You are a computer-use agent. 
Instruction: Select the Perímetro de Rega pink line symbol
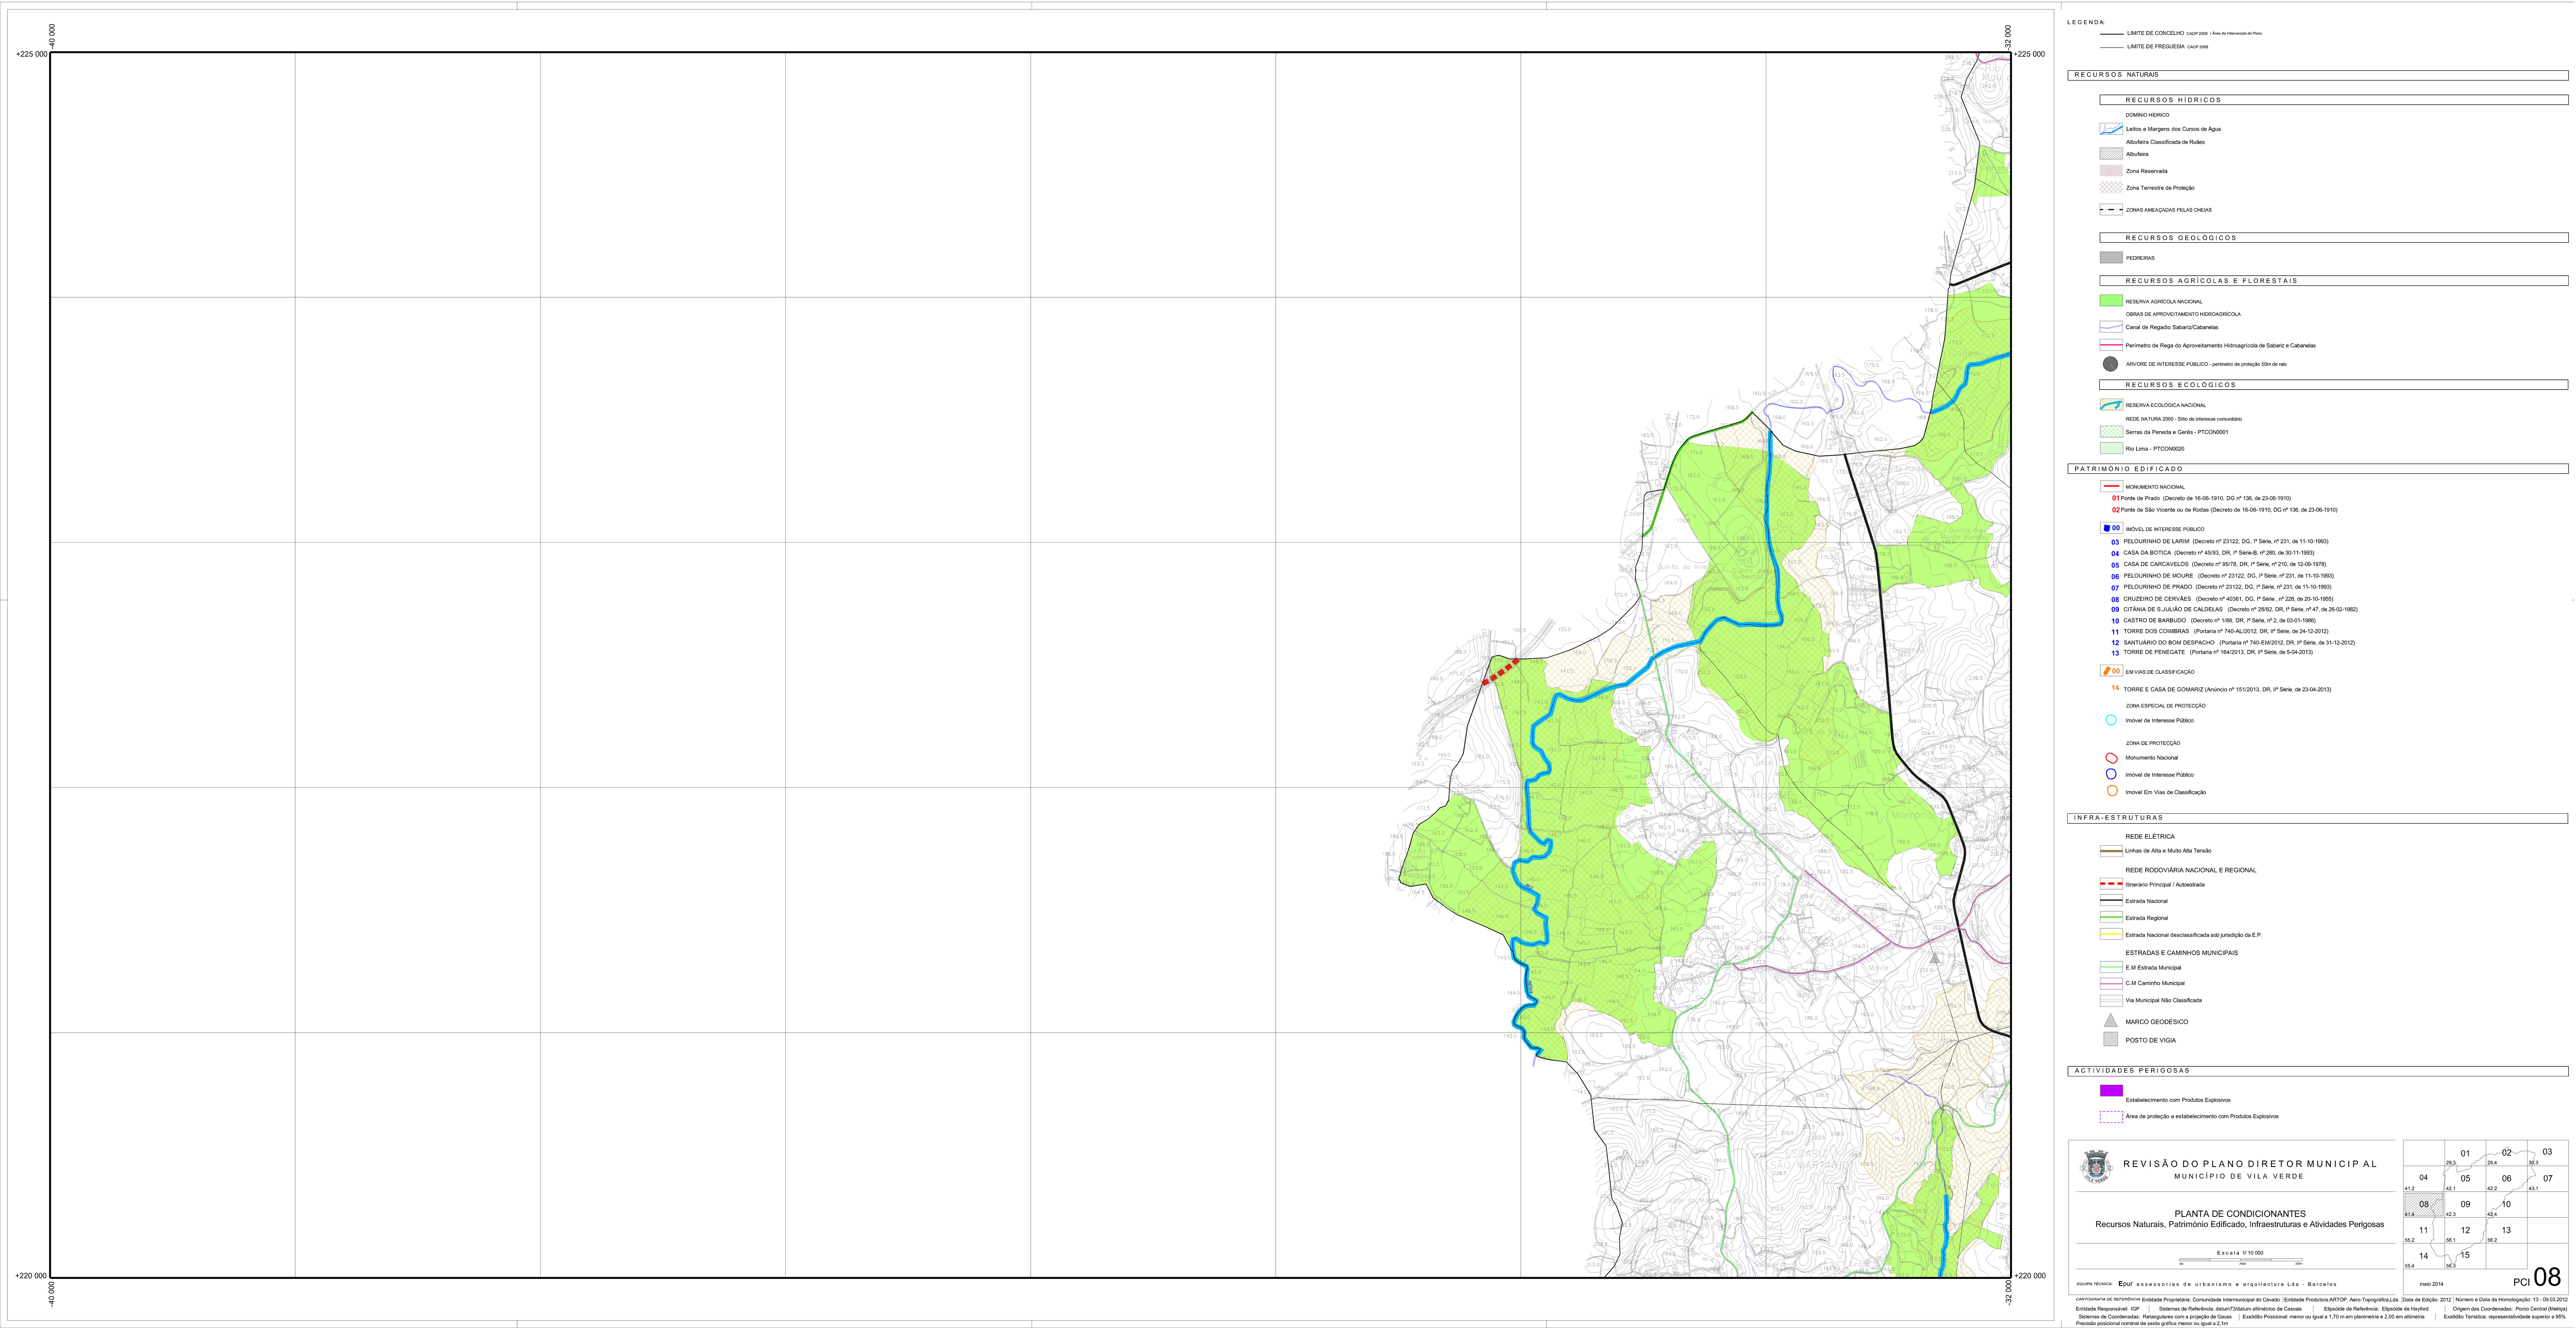tap(2111, 345)
